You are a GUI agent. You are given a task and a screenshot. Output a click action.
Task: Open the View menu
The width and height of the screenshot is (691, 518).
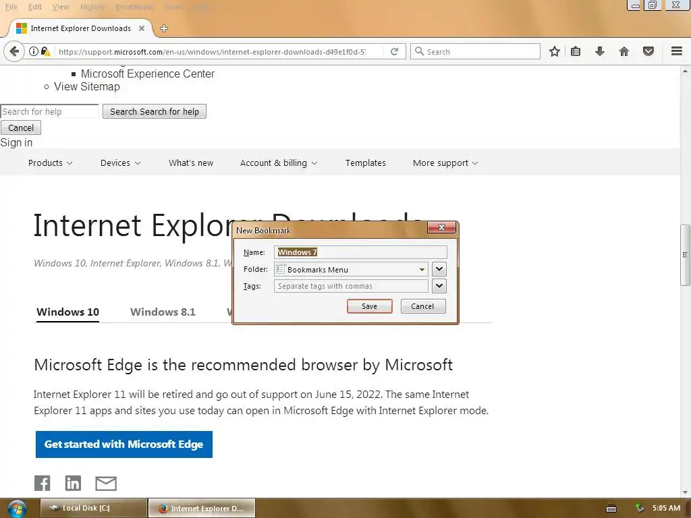tap(61, 7)
